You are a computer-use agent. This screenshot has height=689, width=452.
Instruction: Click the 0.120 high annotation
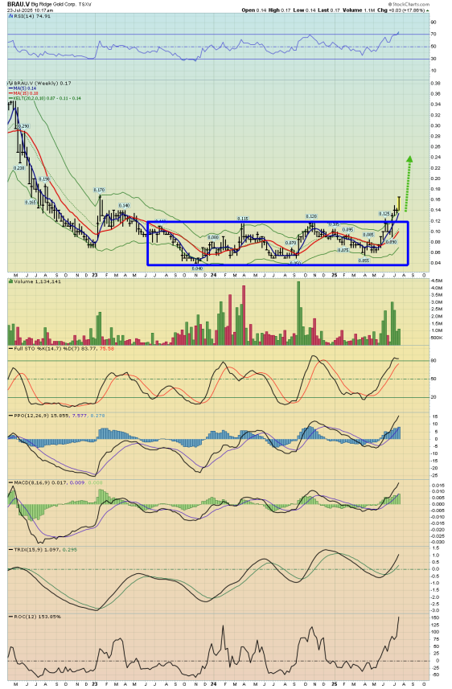[311, 216]
